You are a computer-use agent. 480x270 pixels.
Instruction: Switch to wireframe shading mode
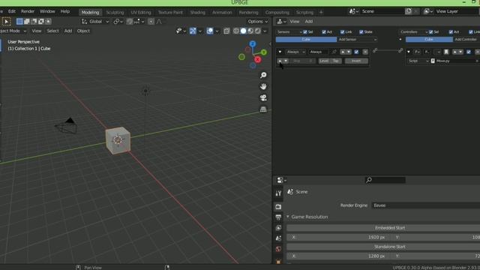coord(236,31)
